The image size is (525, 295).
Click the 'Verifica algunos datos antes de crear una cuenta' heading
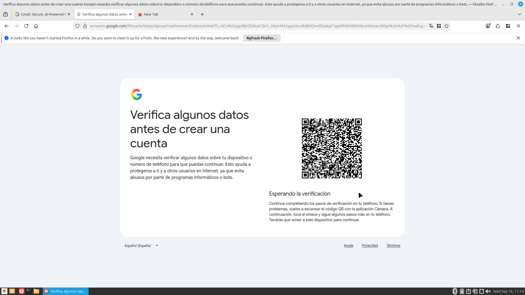190,129
